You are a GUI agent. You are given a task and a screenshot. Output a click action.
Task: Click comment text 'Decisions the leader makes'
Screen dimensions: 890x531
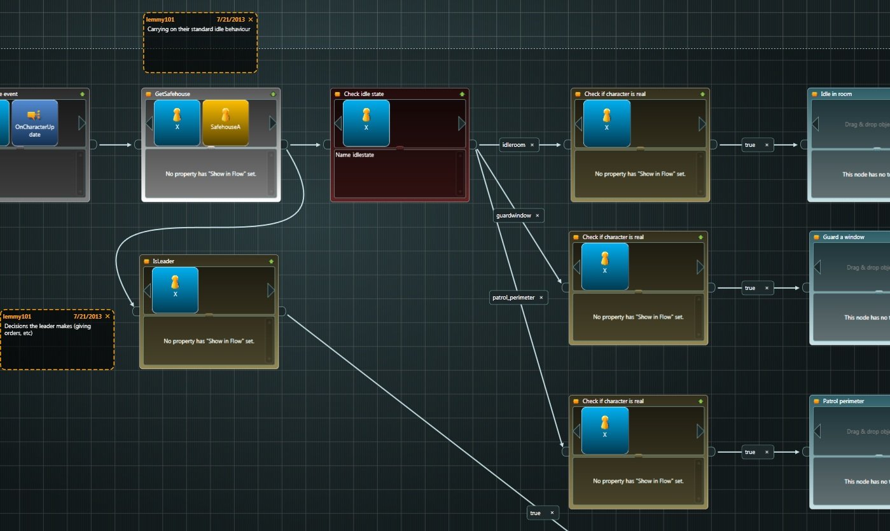(47, 329)
